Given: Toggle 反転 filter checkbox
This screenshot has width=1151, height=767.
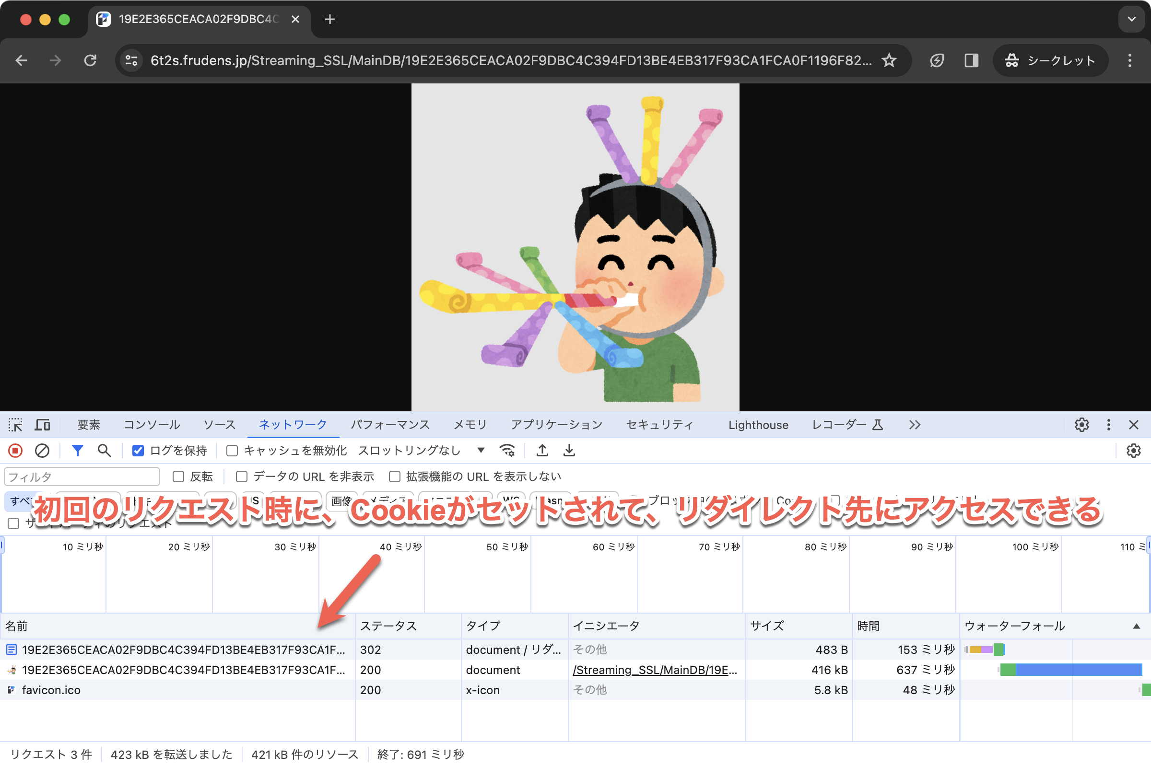Looking at the screenshot, I should pos(178,476).
